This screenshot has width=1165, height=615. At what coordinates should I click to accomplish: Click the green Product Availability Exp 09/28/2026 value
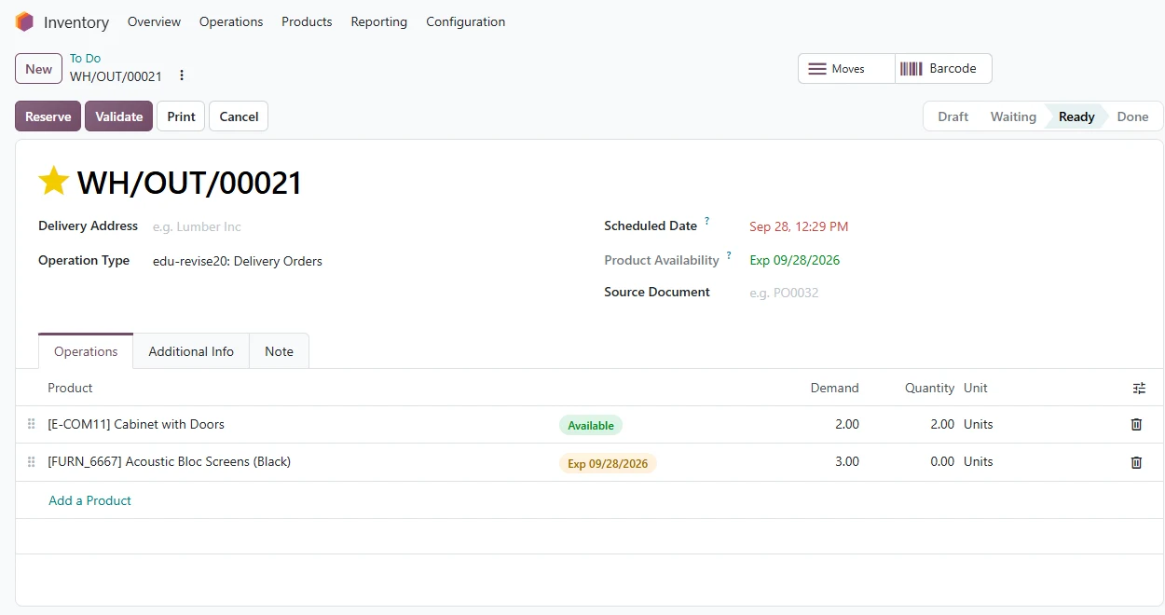click(x=795, y=260)
